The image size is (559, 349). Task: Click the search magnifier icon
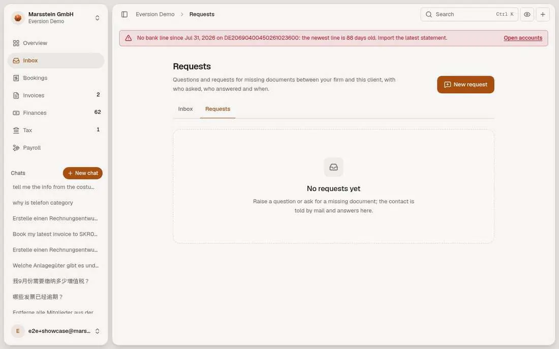429,14
